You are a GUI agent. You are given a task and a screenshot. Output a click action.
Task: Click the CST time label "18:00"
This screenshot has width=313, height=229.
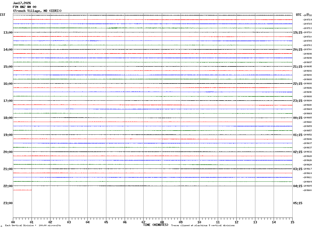coord(8,118)
